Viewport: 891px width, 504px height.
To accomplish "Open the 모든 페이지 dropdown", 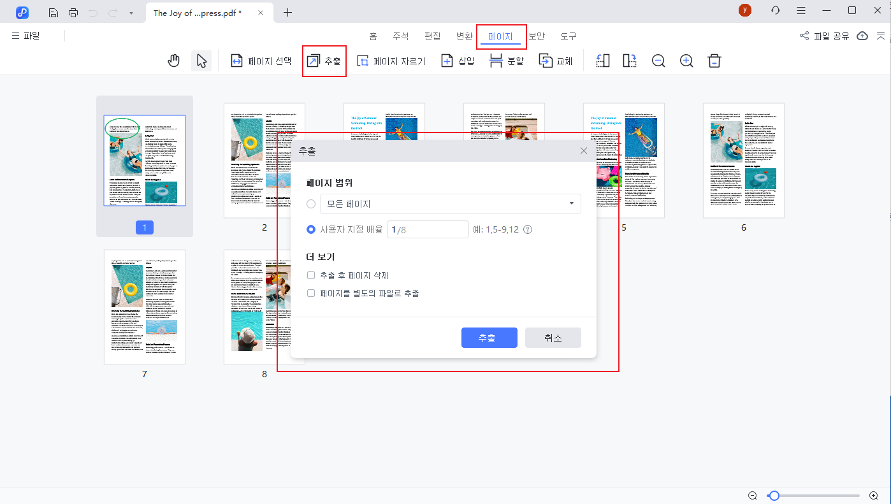I will coord(571,203).
